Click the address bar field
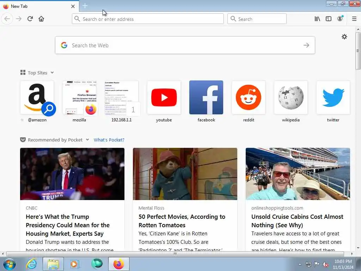The image size is (361, 271). pos(148,19)
